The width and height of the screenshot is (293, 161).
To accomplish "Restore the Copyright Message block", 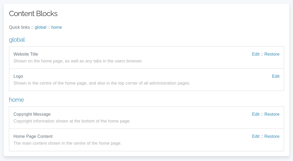I will click(x=272, y=114).
